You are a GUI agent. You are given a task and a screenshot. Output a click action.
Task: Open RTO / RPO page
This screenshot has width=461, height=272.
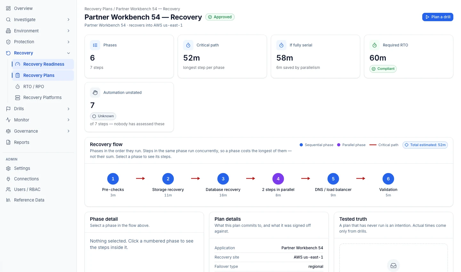pos(43,87)
